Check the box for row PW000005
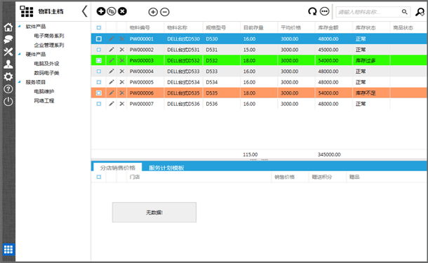 point(99,82)
